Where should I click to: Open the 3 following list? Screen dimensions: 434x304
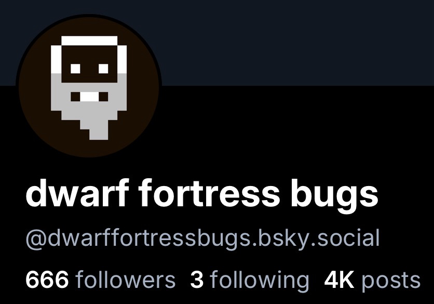(249, 281)
